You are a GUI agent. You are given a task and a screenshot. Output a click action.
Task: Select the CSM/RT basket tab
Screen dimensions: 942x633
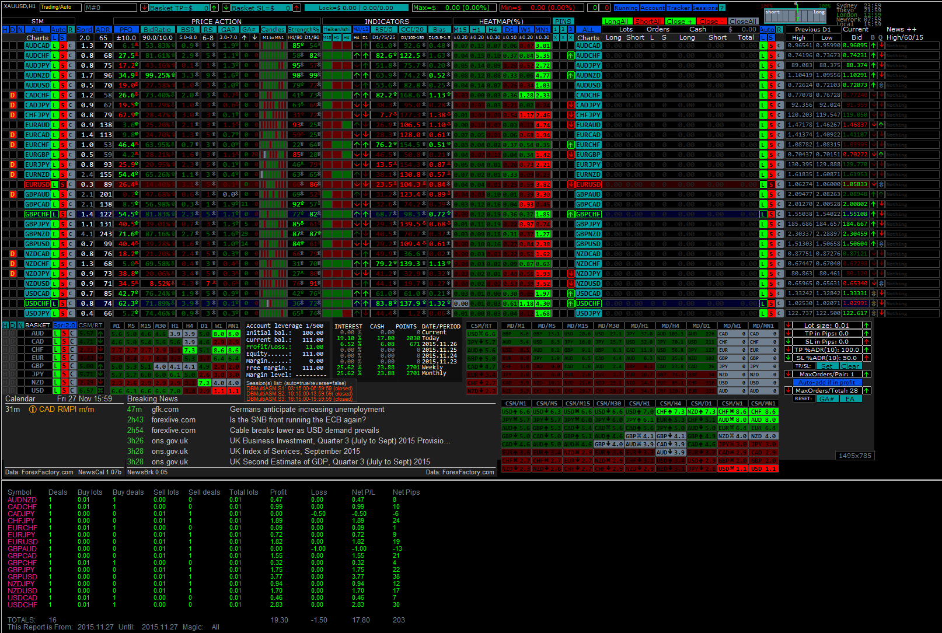90,326
